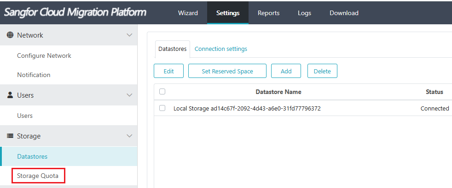Switch to the Connection settings tab
Screen dimensions: 452x188
pyautogui.click(x=221, y=49)
